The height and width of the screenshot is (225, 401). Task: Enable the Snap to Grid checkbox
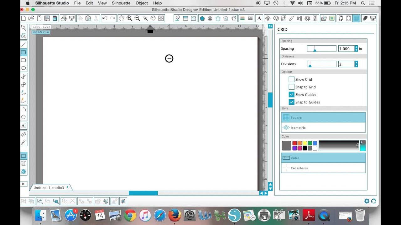point(291,87)
